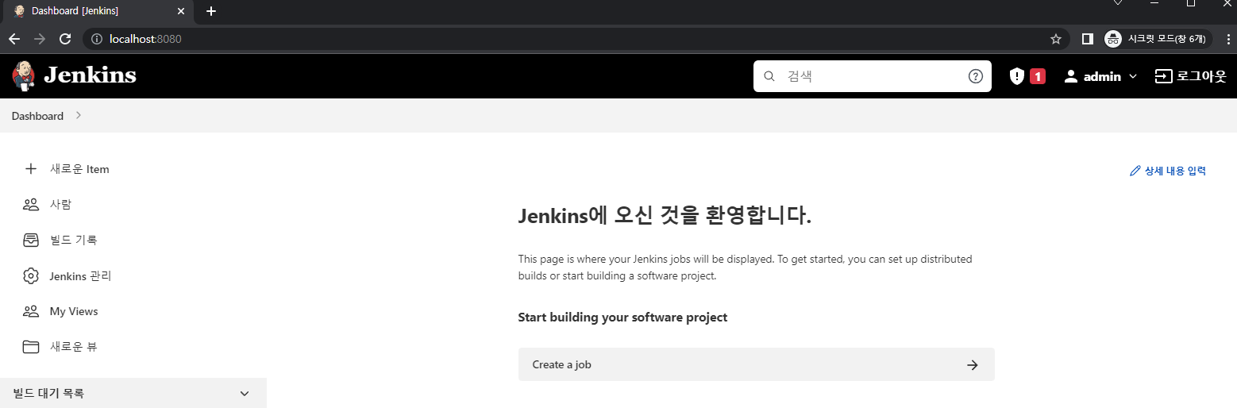Click the red notification count badge

1037,76
